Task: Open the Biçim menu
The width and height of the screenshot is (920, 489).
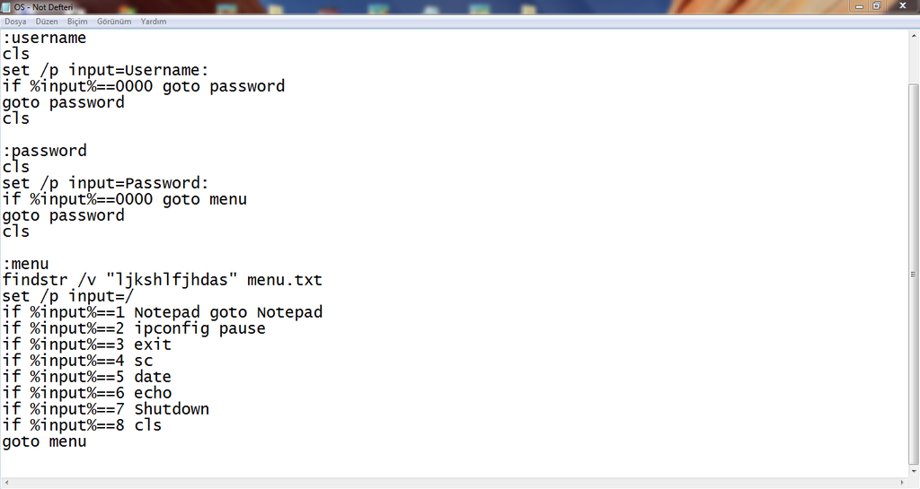Action: point(77,22)
